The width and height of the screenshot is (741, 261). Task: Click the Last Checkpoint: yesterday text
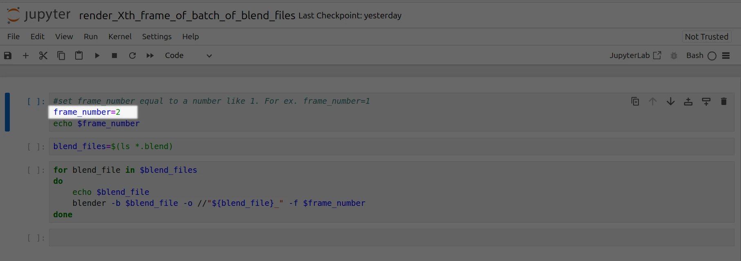350,16
